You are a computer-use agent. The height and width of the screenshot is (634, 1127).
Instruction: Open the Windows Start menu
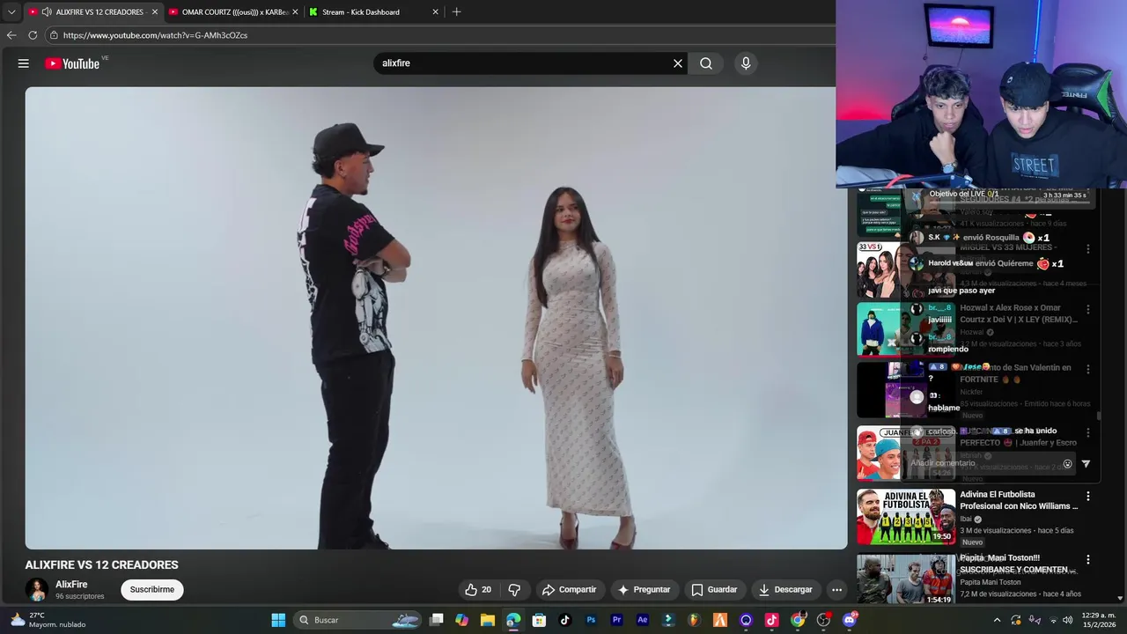coord(278,620)
